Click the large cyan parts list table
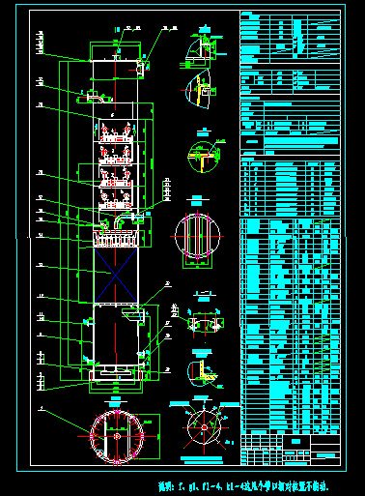The image size is (365, 496). point(291,326)
